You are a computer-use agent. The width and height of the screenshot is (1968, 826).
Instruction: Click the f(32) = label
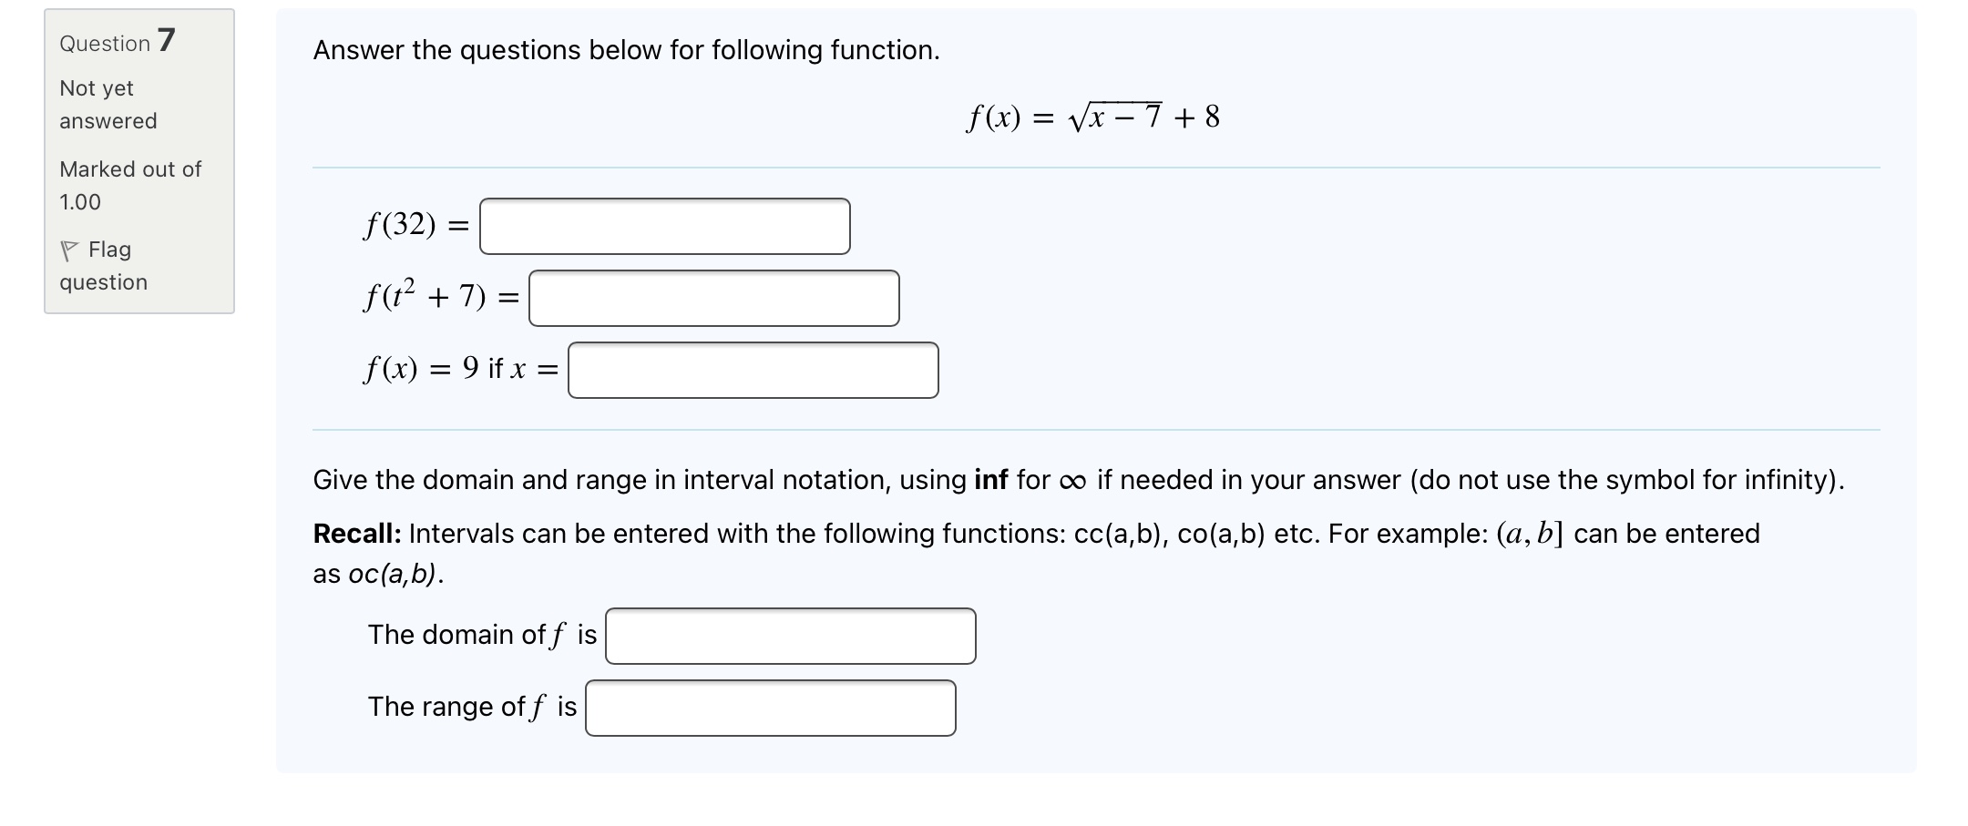coord(415,227)
